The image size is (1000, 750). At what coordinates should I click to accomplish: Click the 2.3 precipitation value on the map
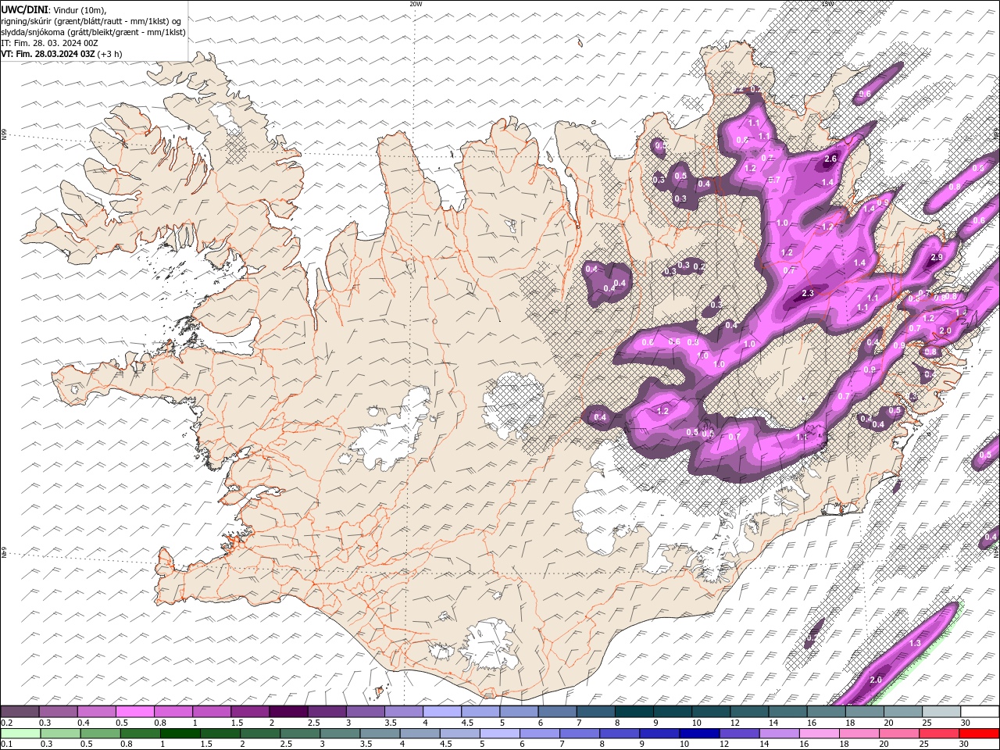click(808, 294)
